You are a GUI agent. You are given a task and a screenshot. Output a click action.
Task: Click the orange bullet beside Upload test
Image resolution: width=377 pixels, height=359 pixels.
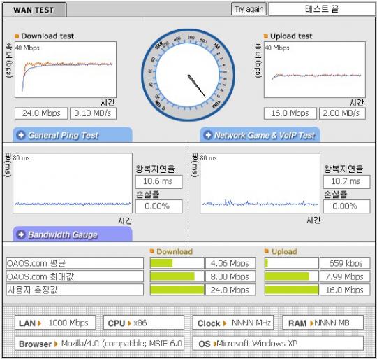pyautogui.click(x=266, y=36)
